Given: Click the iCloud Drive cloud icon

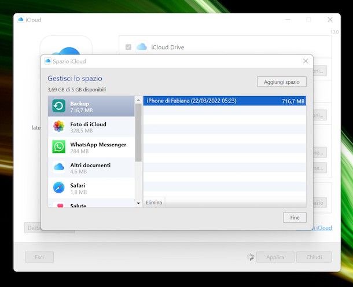Looking at the screenshot, I should (x=142, y=47).
